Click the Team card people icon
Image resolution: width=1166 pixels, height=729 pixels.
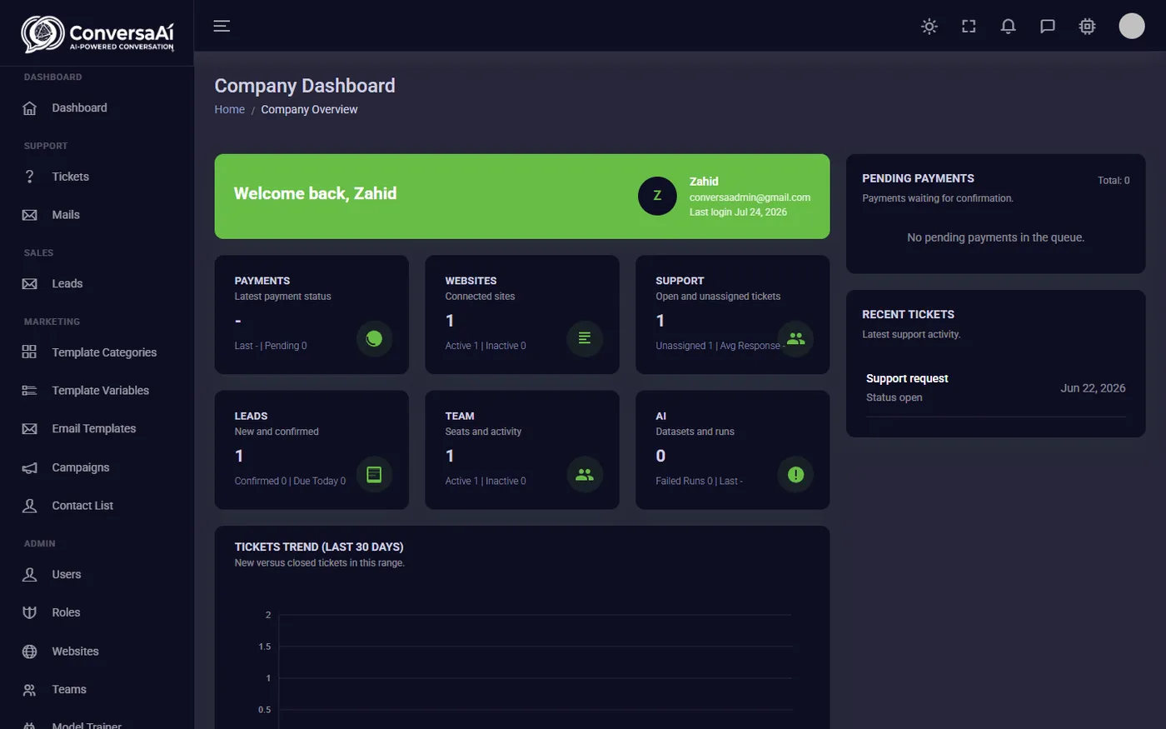pyautogui.click(x=585, y=474)
